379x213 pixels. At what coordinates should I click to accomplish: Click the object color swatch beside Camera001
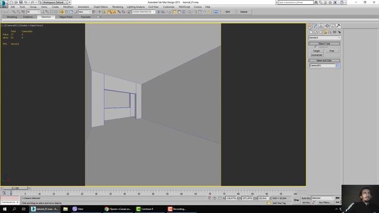[338, 66]
